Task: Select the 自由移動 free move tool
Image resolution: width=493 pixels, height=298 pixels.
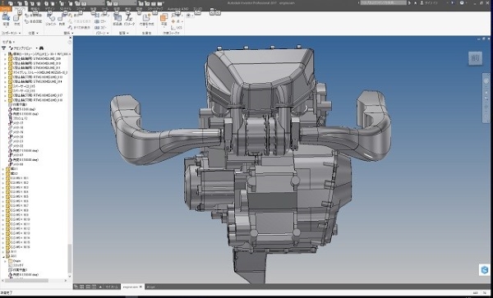Action: point(34,15)
